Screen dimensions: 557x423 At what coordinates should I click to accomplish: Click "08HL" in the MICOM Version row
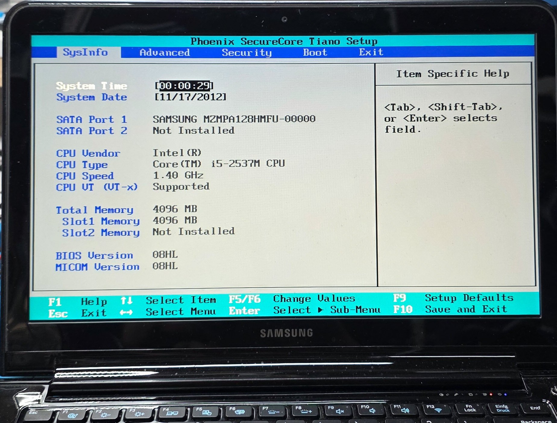pos(165,266)
